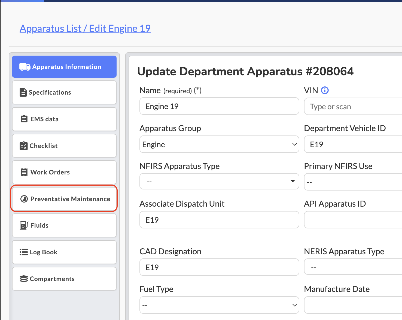Open the Fuel Type dropdown
The width and height of the screenshot is (402, 320).
point(219,305)
